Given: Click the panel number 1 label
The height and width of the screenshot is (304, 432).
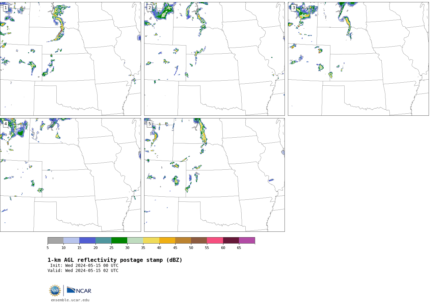Looking at the screenshot, I should tap(6, 8).
